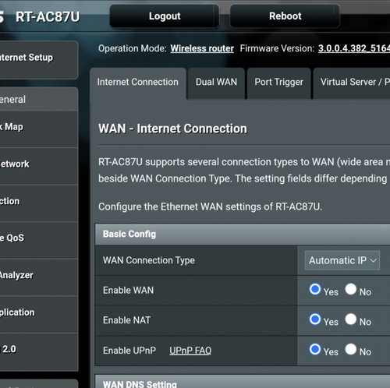Expand the WAN Connection Type dropdown
Screen dimensions: 390x388
pyautogui.click(x=342, y=260)
